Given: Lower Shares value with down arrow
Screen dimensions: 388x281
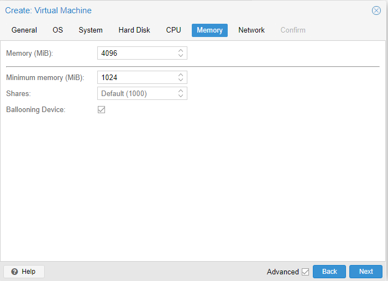Looking at the screenshot, I should tap(181, 96).
